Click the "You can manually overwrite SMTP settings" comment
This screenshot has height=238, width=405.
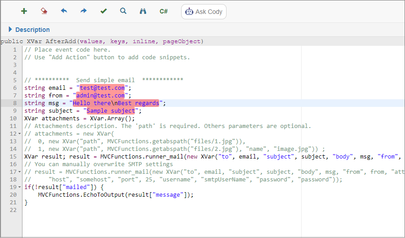pos(99,164)
